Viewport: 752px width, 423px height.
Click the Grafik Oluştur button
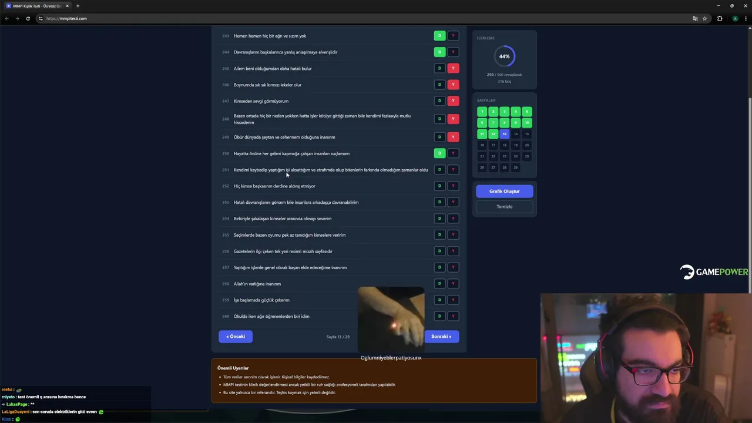505,191
